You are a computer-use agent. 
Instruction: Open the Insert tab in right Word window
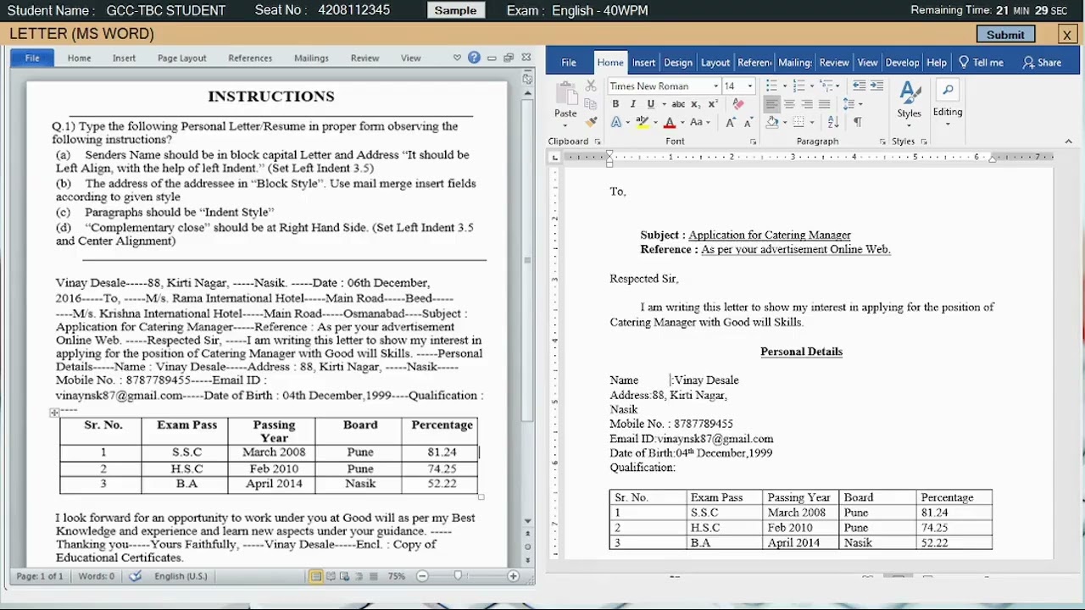(x=643, y=63)
